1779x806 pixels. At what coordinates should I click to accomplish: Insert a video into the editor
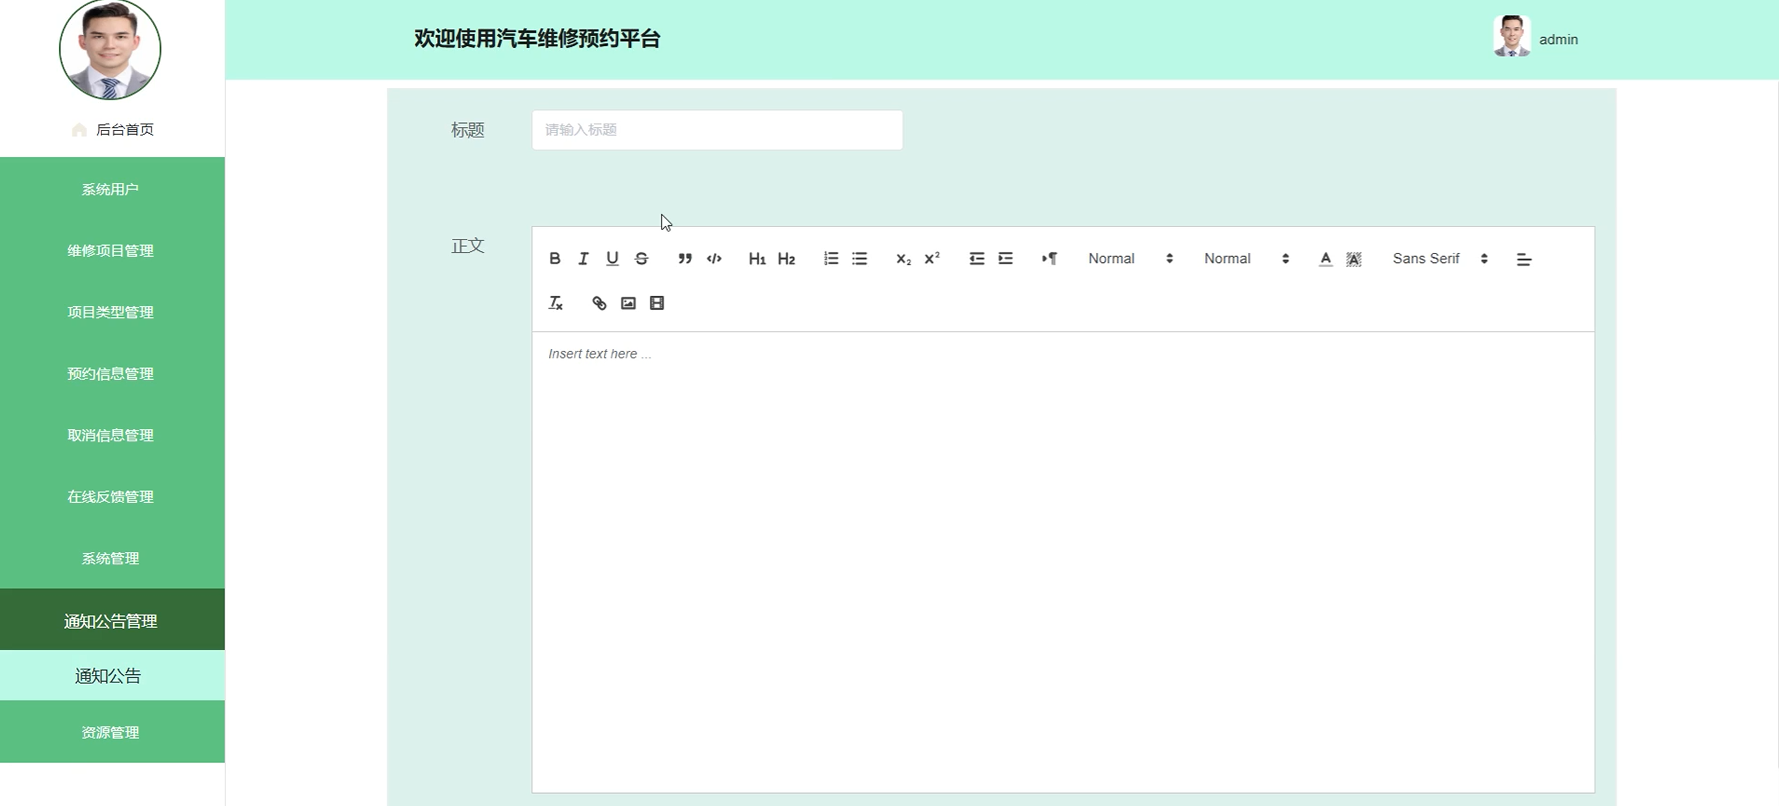click(x=657, y=303)
